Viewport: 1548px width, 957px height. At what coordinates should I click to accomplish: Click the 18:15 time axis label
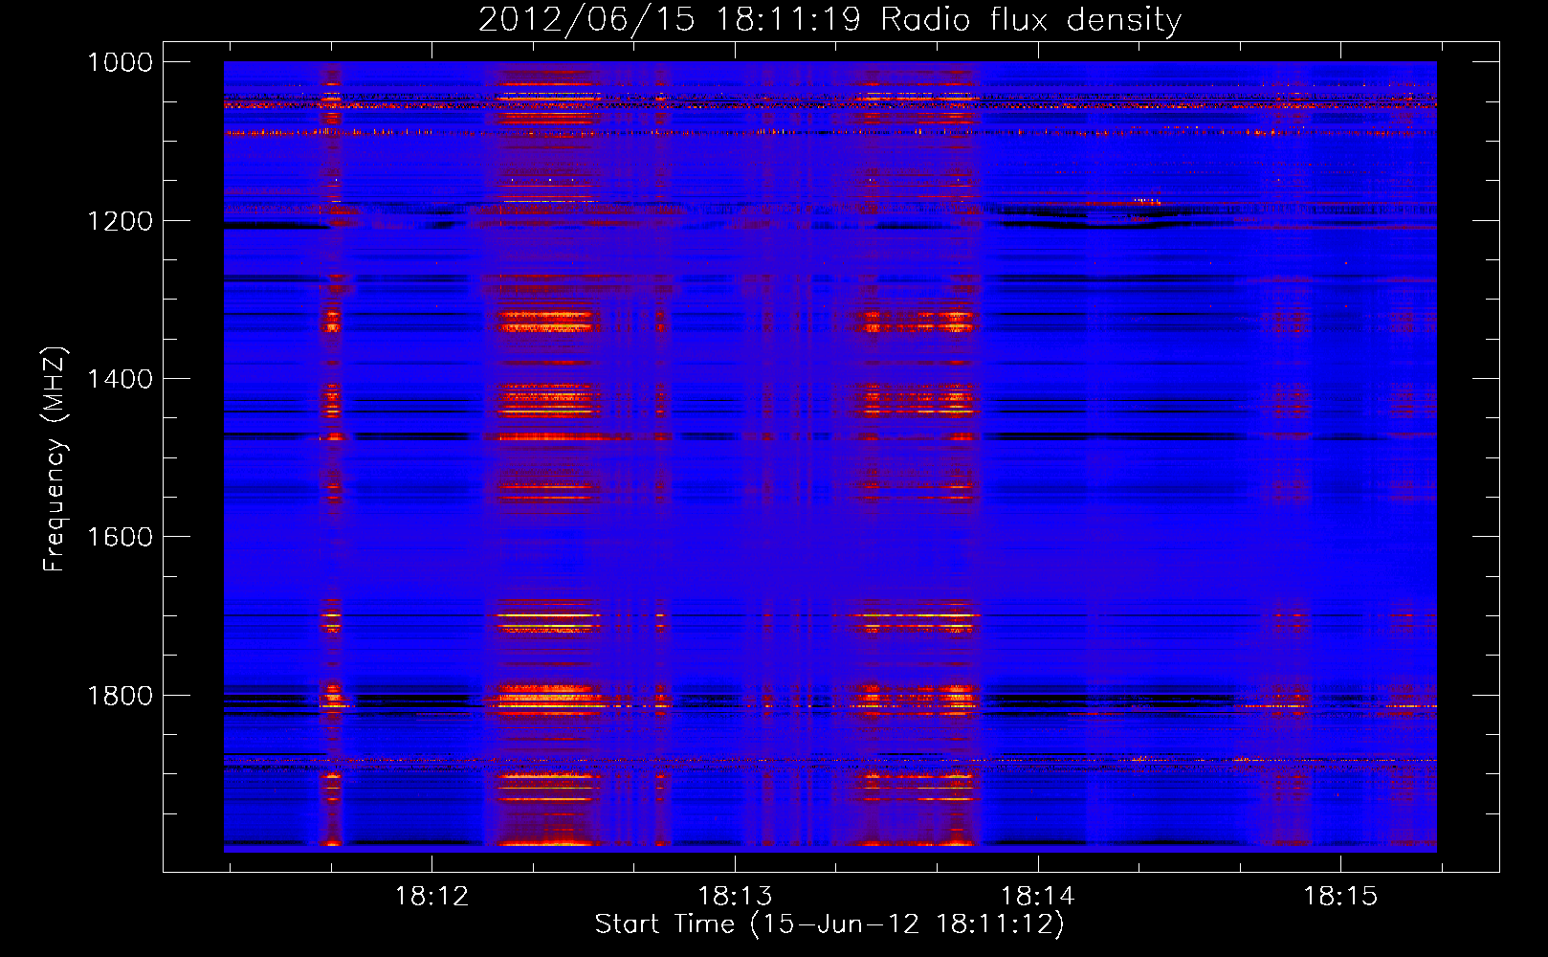(x=1340, y=896)
